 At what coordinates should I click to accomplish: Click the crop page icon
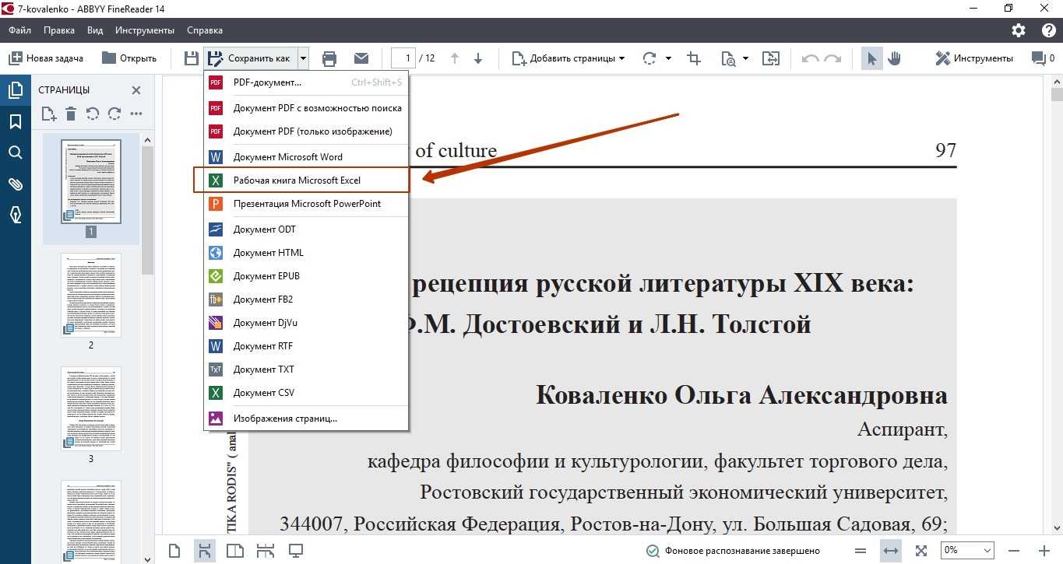(693, 58)
